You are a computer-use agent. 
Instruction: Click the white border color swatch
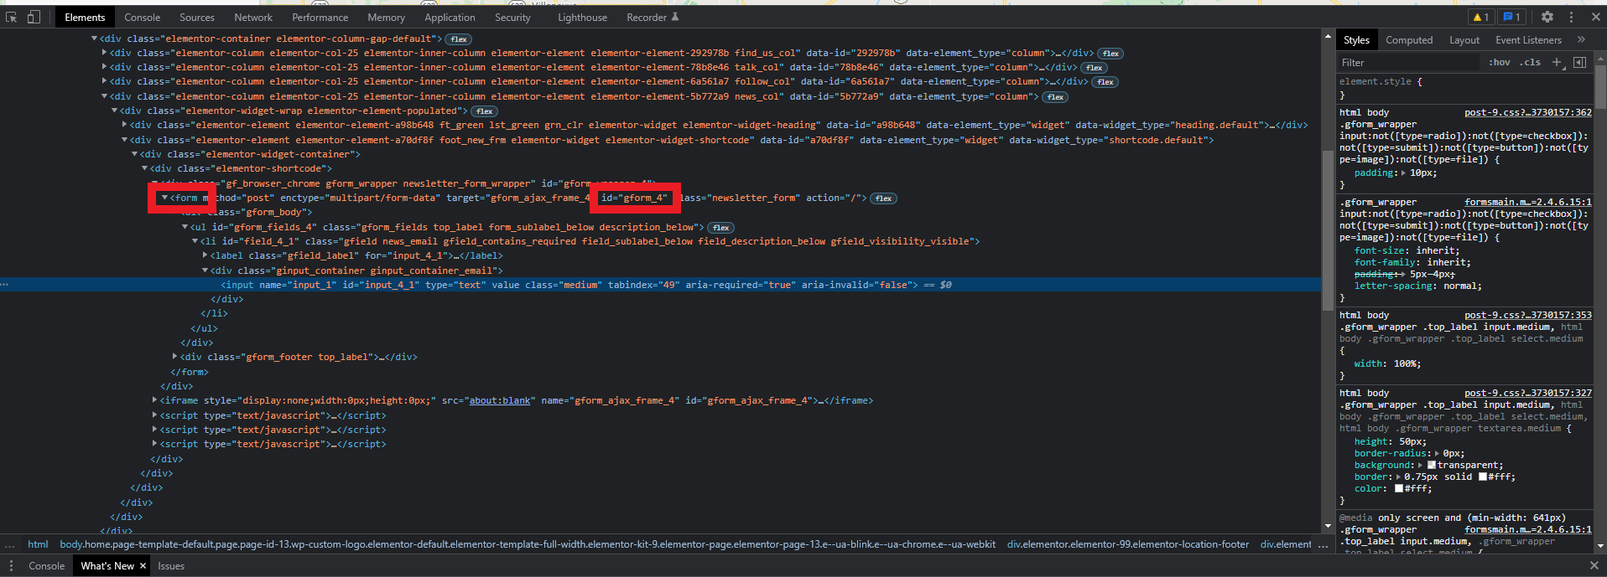[1482, 477]
